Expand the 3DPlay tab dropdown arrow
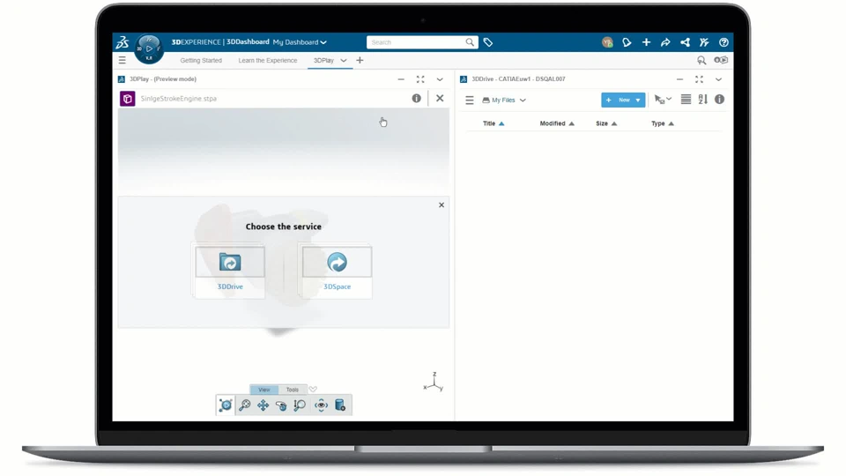The image size is (846, 476). 343,61
